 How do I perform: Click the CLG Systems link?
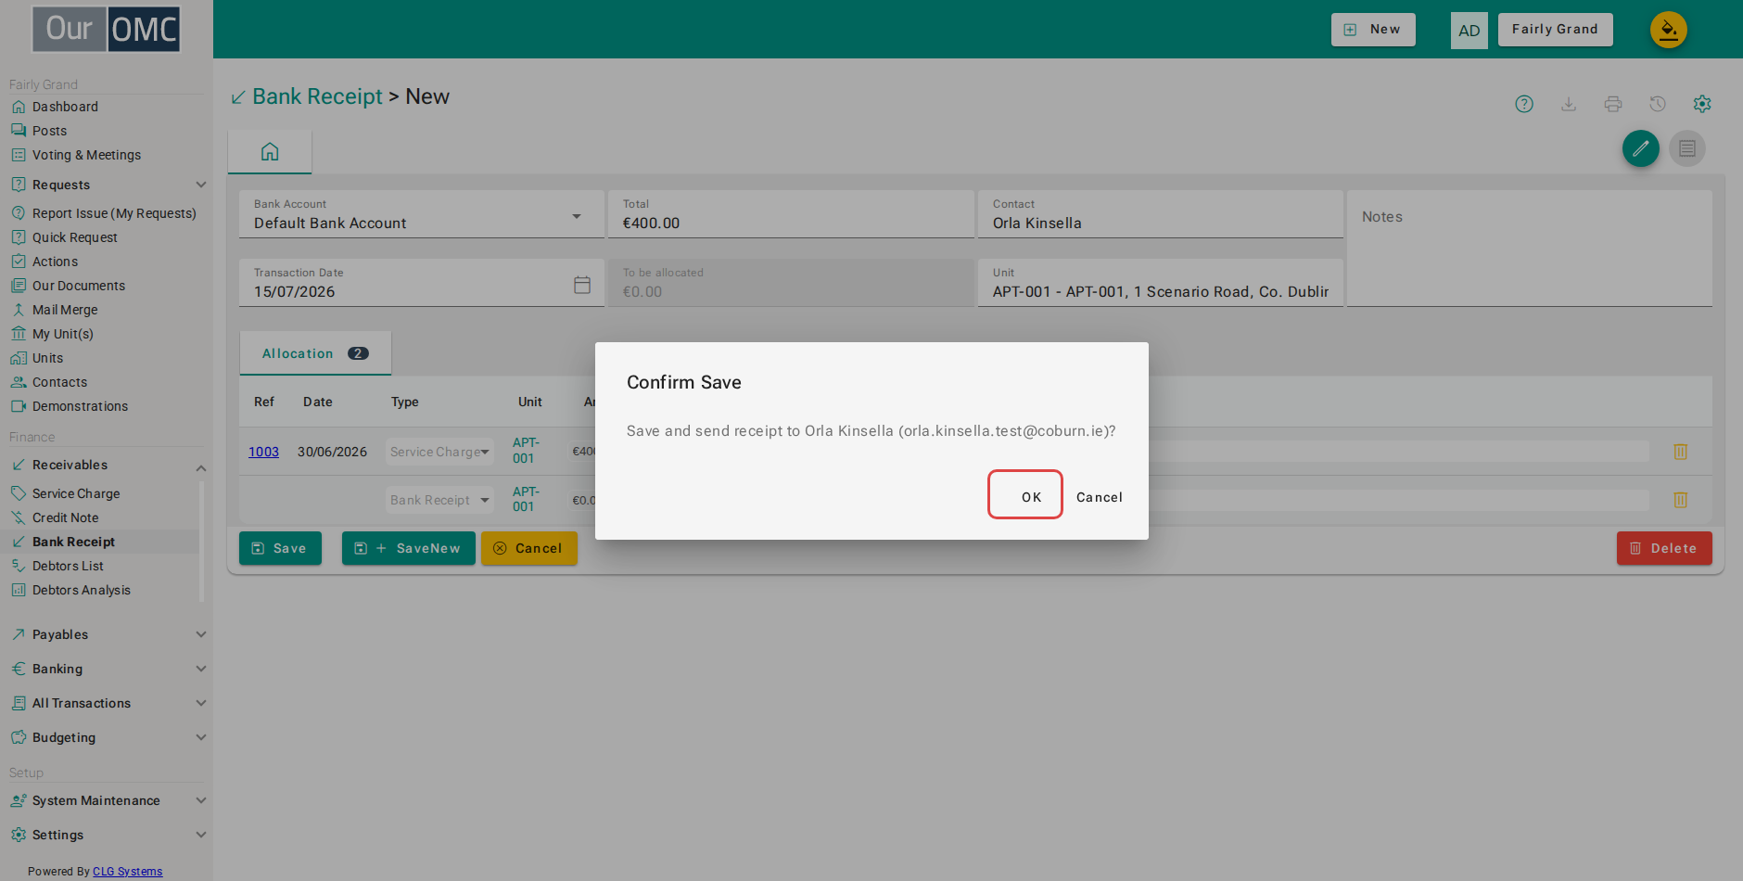(x=127, y=872)
